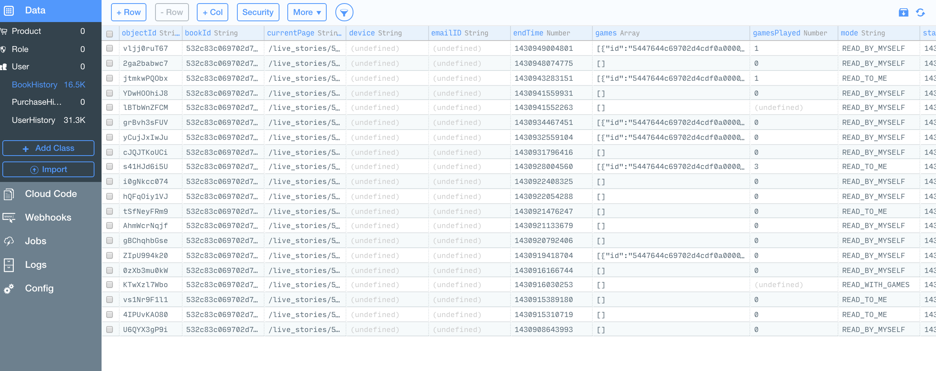Check the row YDwHOOhiJ8 checkbox
Image resolution: width=936 pixels, height=371 pixels.
[x=110, y=93]
